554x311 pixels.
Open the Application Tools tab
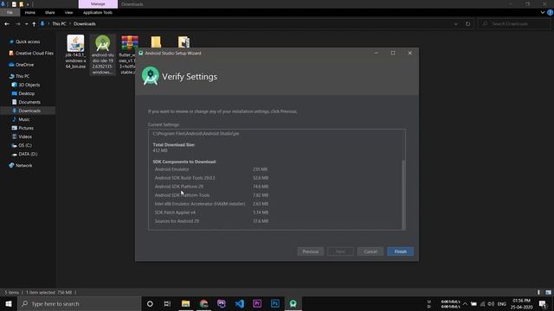coord(98,12)
